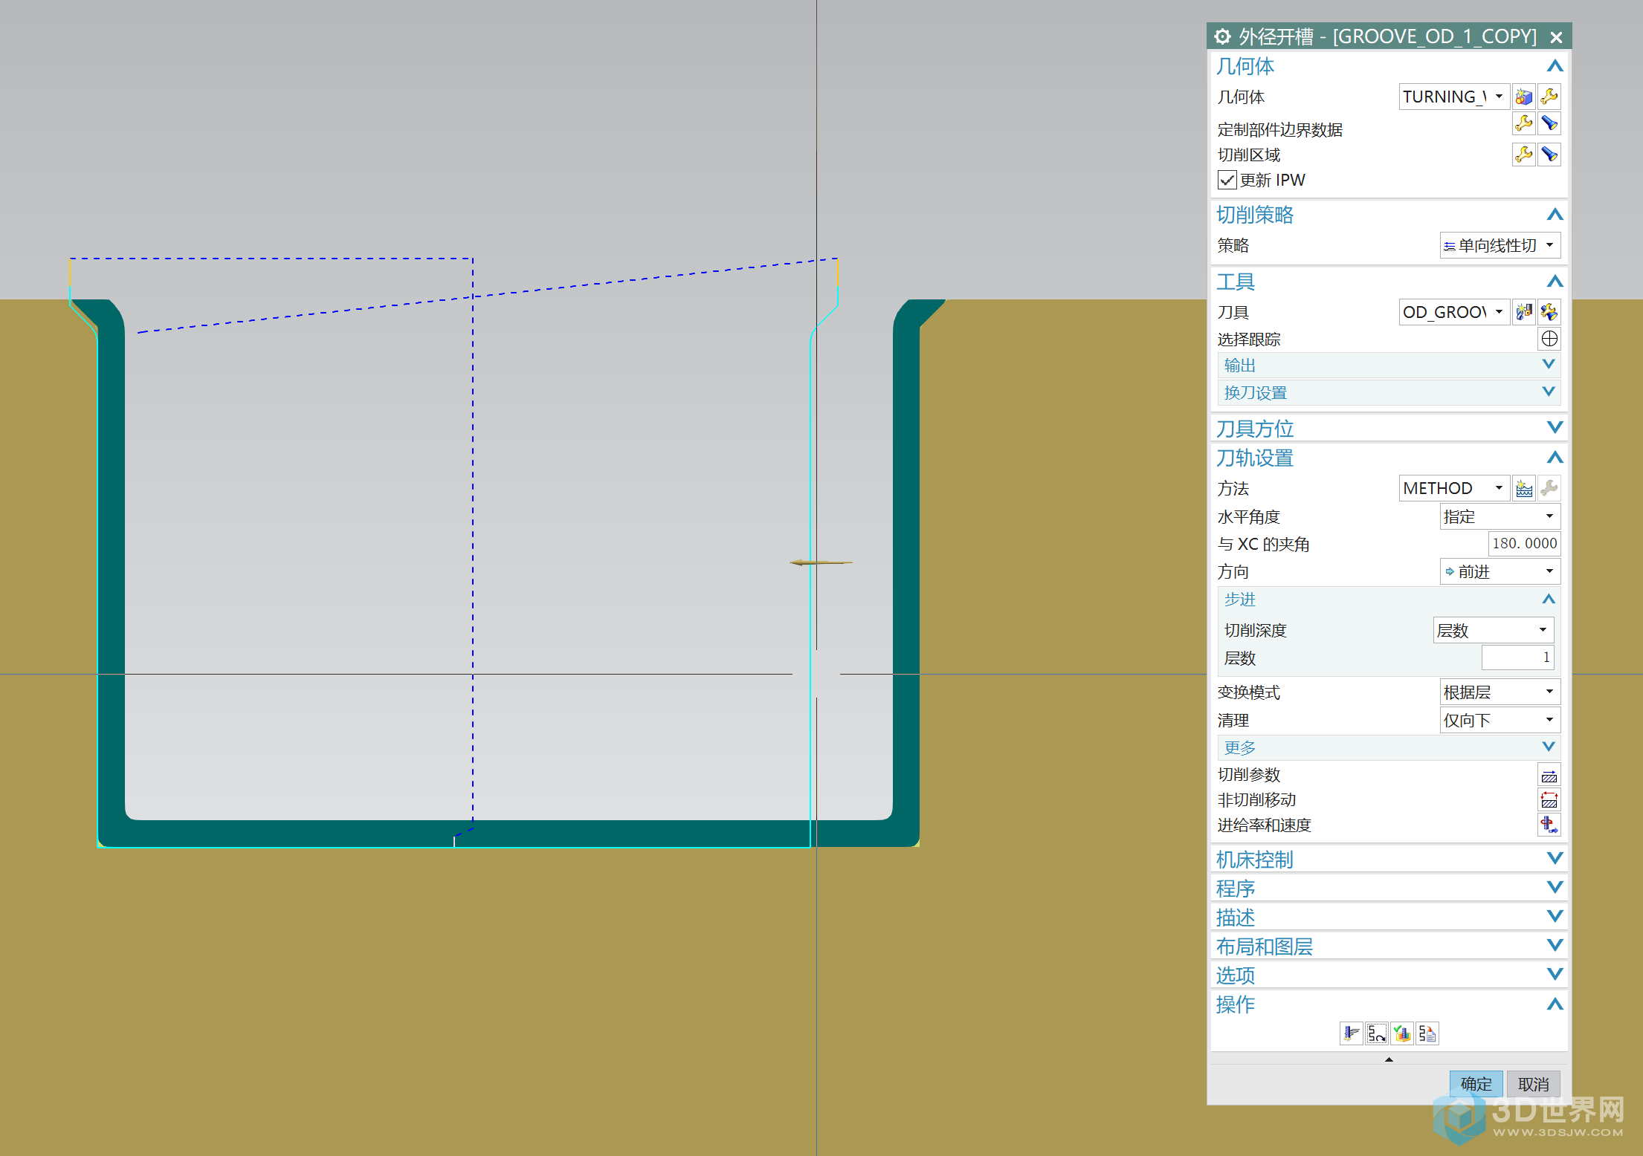
Task: Create new method icon beside METHOD
Action: [x=1524, y=488]
